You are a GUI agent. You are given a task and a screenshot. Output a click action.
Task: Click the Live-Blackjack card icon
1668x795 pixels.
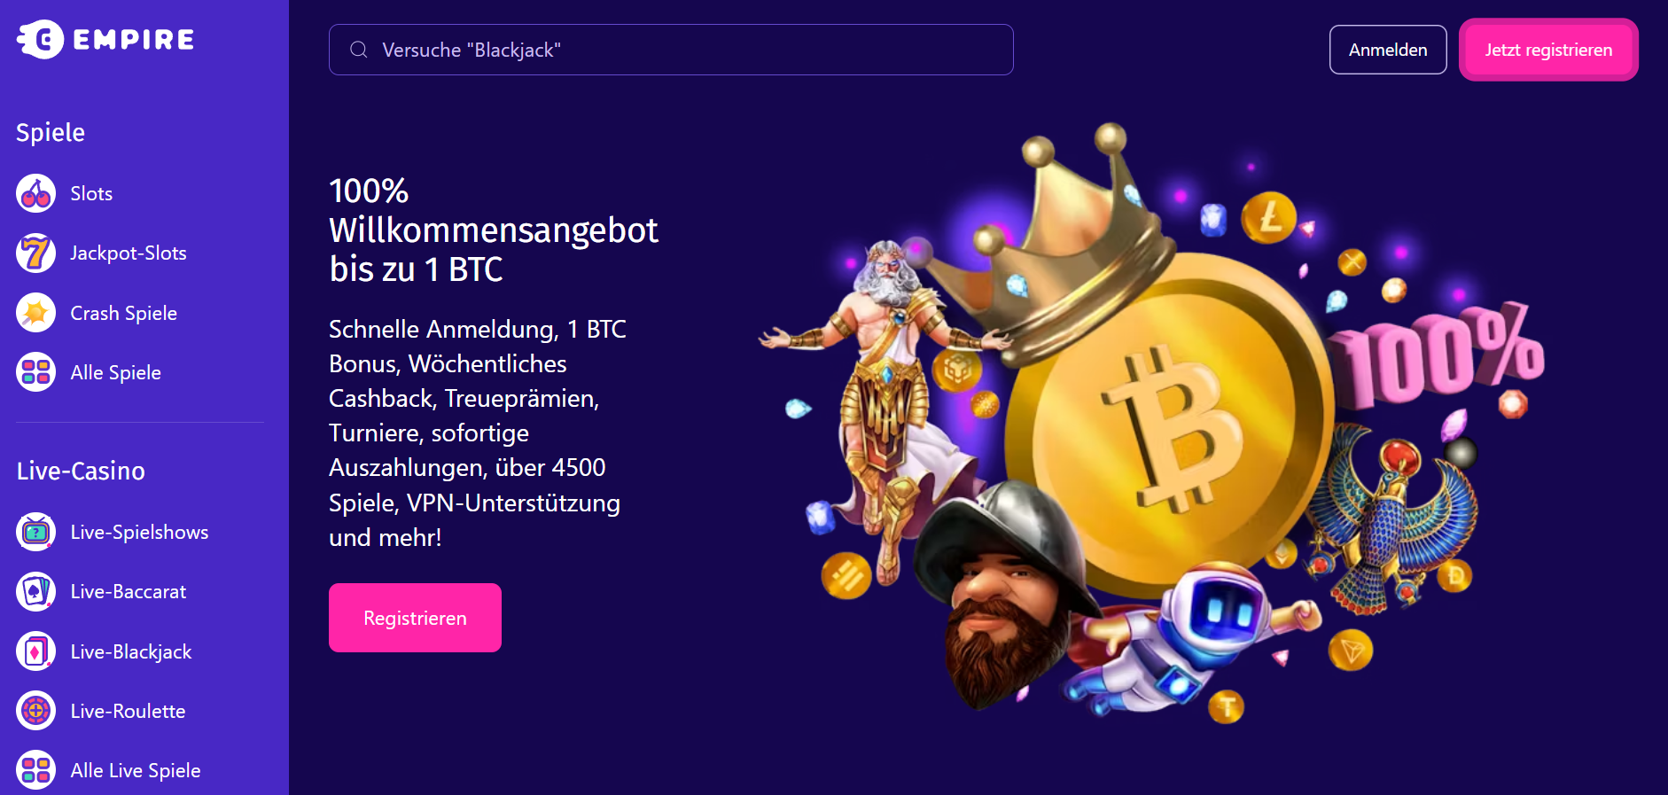36,651
